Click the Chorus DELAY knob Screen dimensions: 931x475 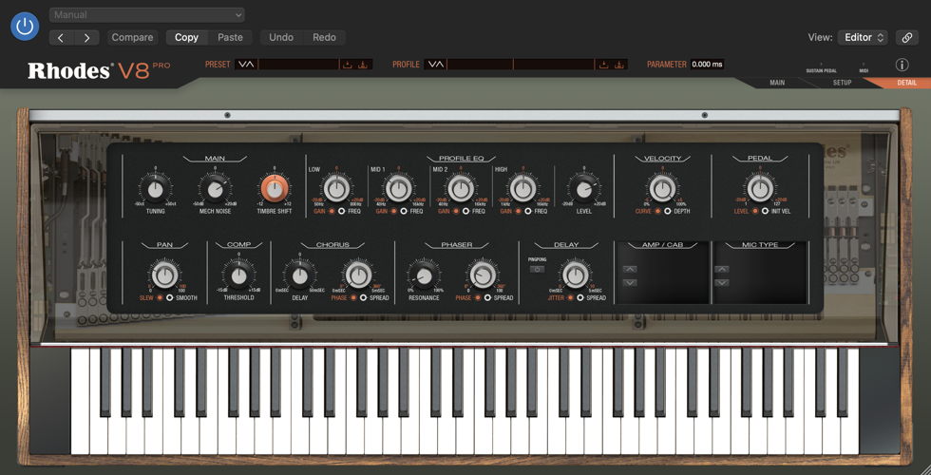[300, 275]
